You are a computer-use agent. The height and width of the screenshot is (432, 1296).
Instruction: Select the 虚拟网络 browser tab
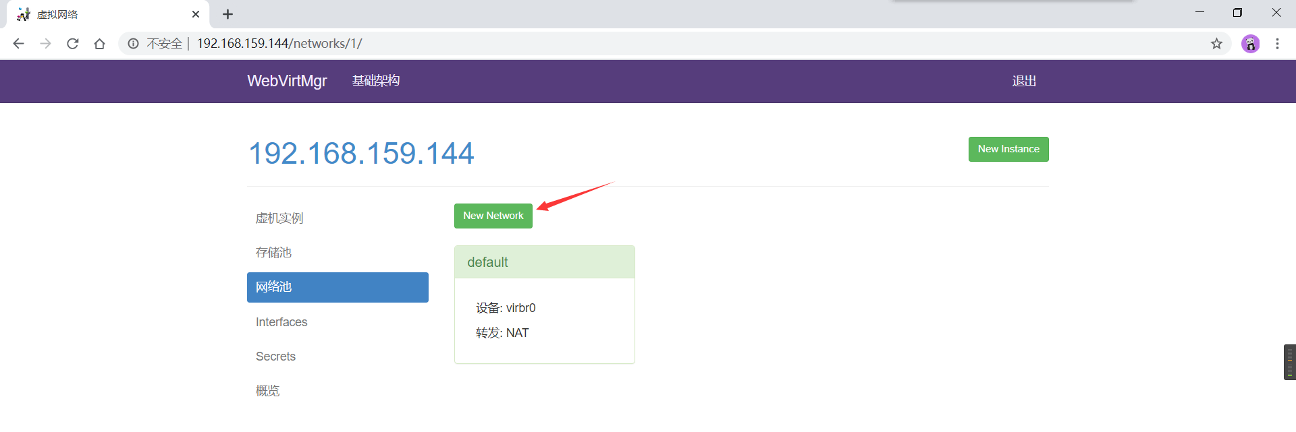[x=108, y=14]
